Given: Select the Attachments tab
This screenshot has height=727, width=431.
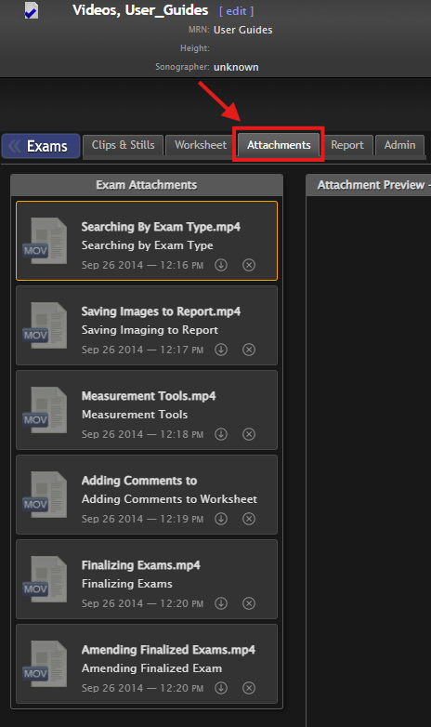Looking at the screenshot, I should click(x=279, y=145).
